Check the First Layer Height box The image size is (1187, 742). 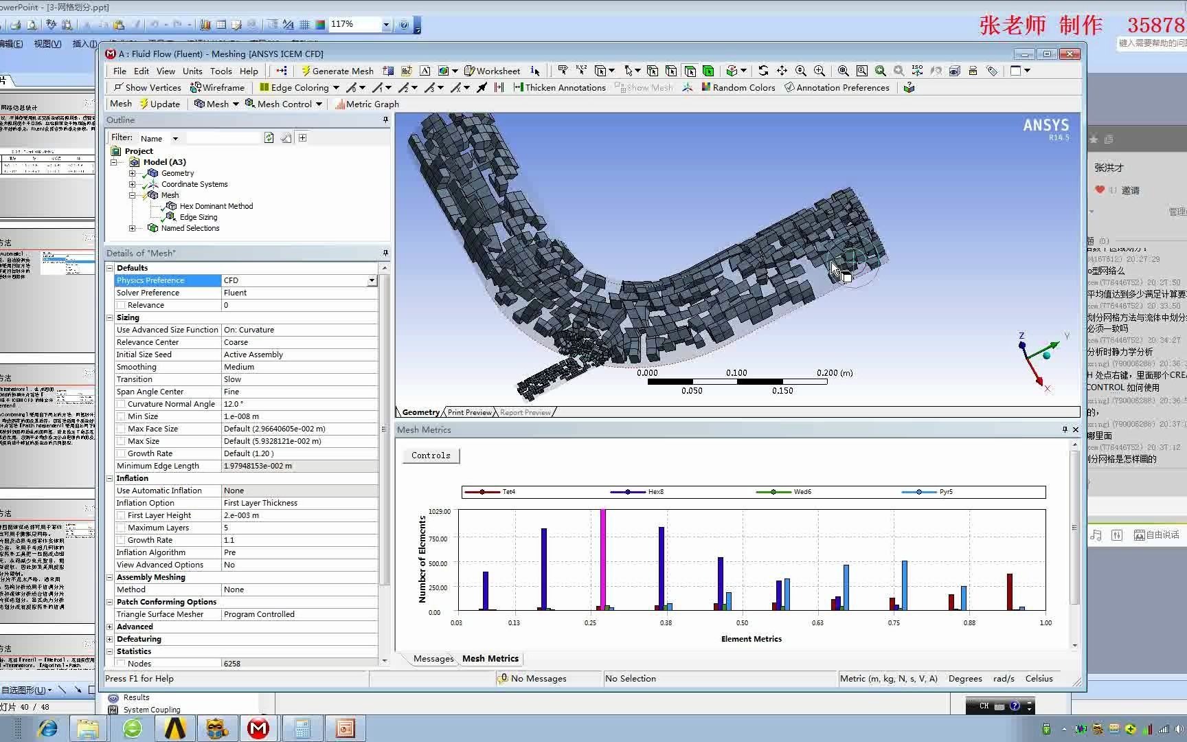(121, 515)
